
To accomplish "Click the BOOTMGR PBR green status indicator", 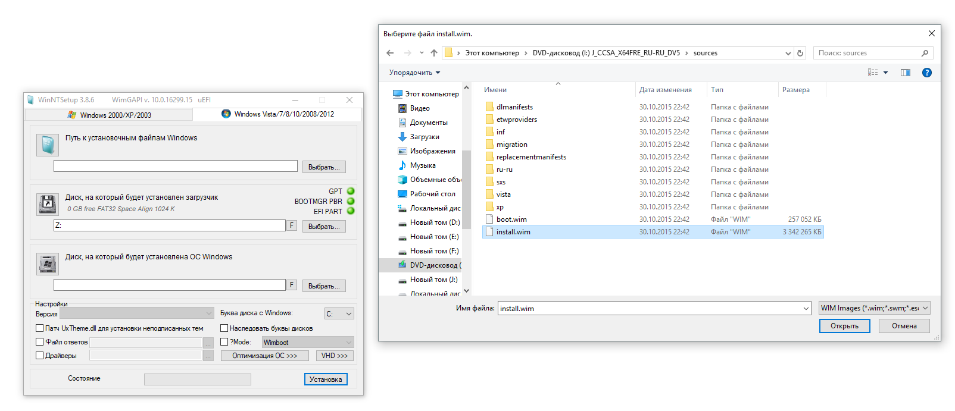I will coord(351,201).
